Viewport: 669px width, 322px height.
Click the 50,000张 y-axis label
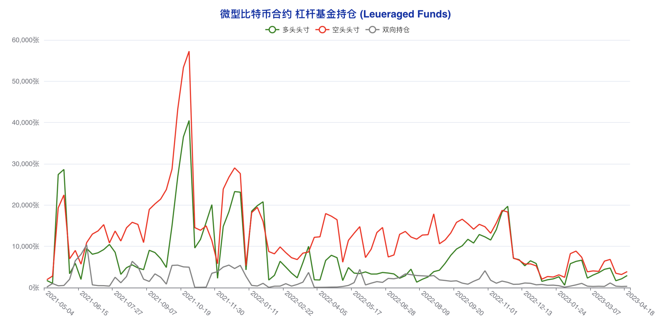[x=26, y=81]
